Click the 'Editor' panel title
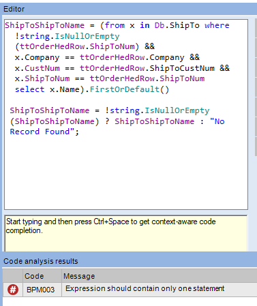This screenshot has height=306, width=257. tap(14, 9)
